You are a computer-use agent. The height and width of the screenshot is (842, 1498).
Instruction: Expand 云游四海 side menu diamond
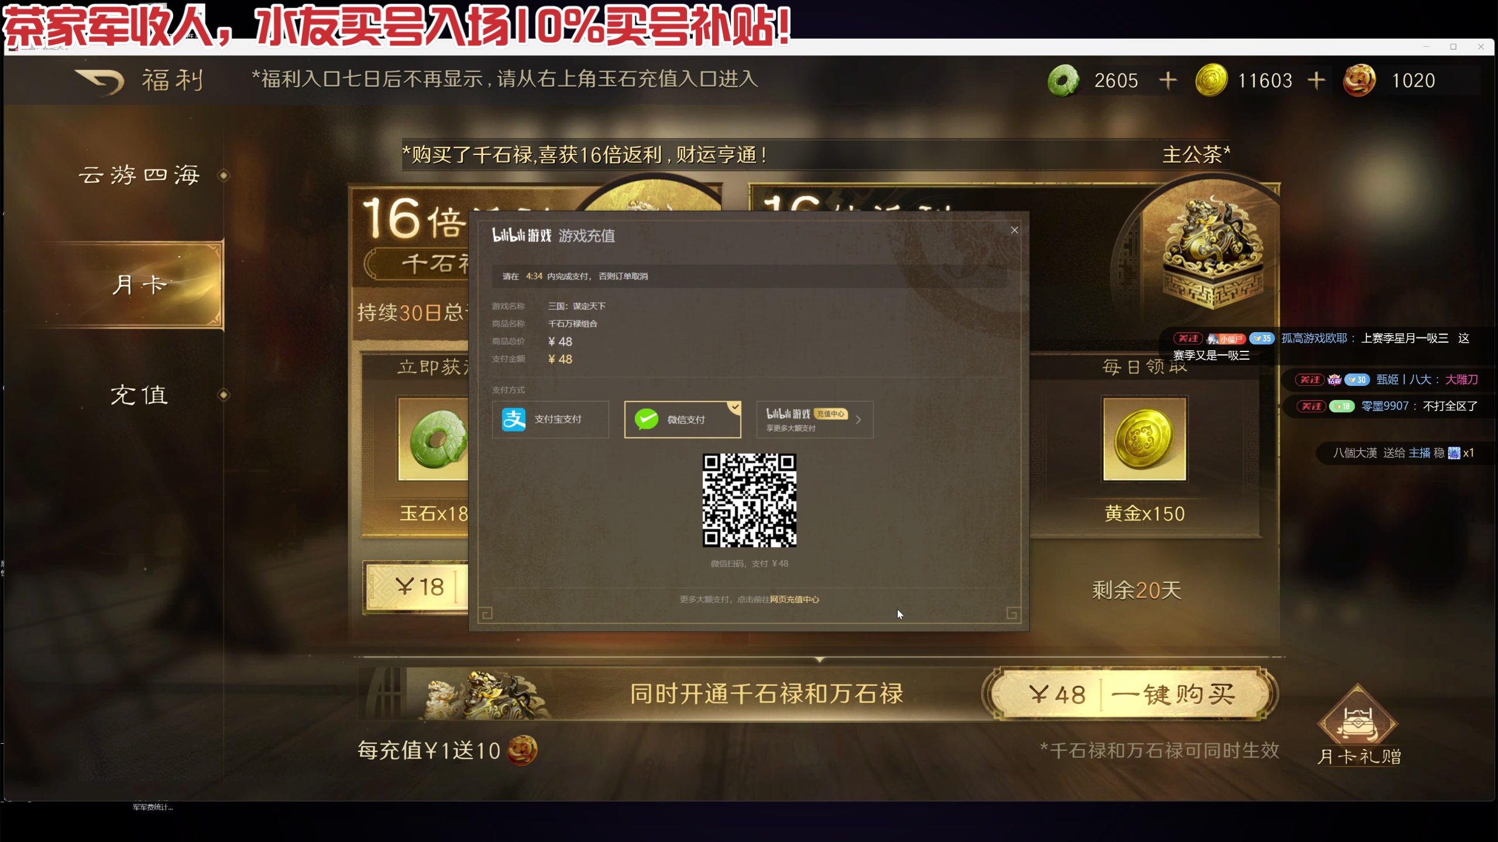click(224, 175)
